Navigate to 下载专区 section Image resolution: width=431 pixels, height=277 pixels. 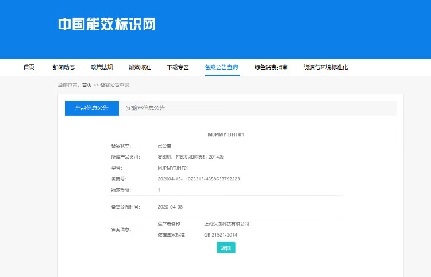[x=178, y=67]
